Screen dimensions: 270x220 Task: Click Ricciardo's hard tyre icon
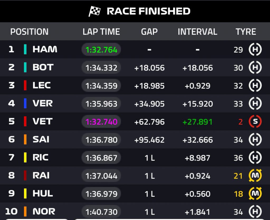[255, 158]
